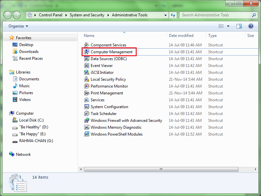Click the Refresh button beside the address bar
The image size is (261, 196).
point(173,15)
